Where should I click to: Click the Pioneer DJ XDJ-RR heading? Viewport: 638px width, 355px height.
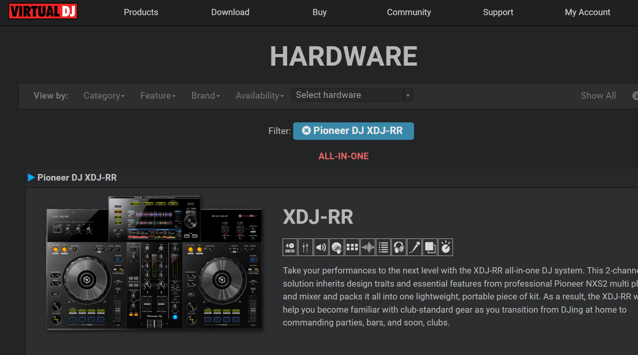pyautogui.click(x=77, y=177)
